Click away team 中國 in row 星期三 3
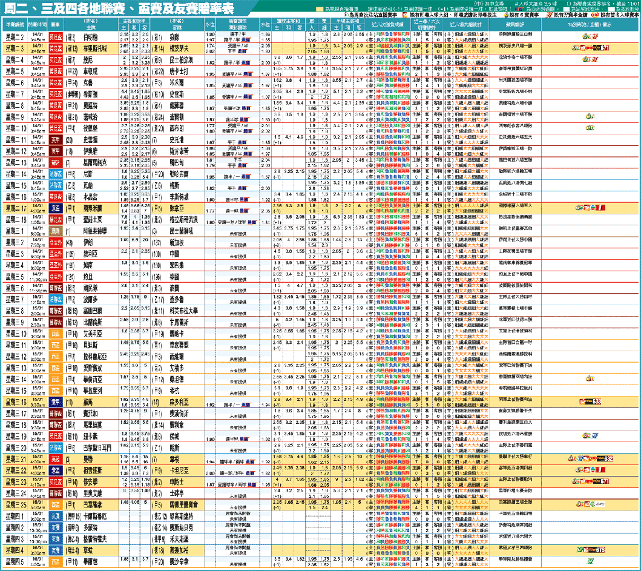641x571 pixels. pos(174,254)
